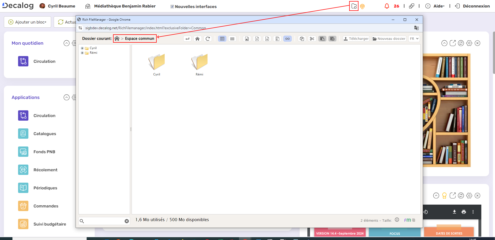Viewport: 495px width, 240px height.
Task: Click the Télécharger upload button
Action: click(x=356, y=39)
